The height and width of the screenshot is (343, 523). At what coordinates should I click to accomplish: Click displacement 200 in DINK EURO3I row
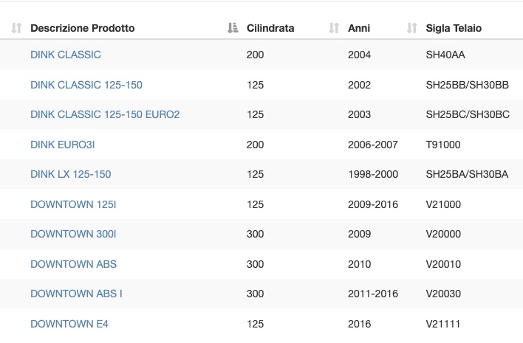point(255,145)
